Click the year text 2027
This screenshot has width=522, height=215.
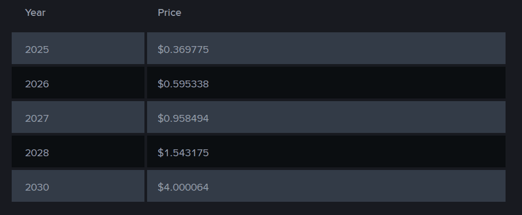pyautogui.click(x=37, y=119)
